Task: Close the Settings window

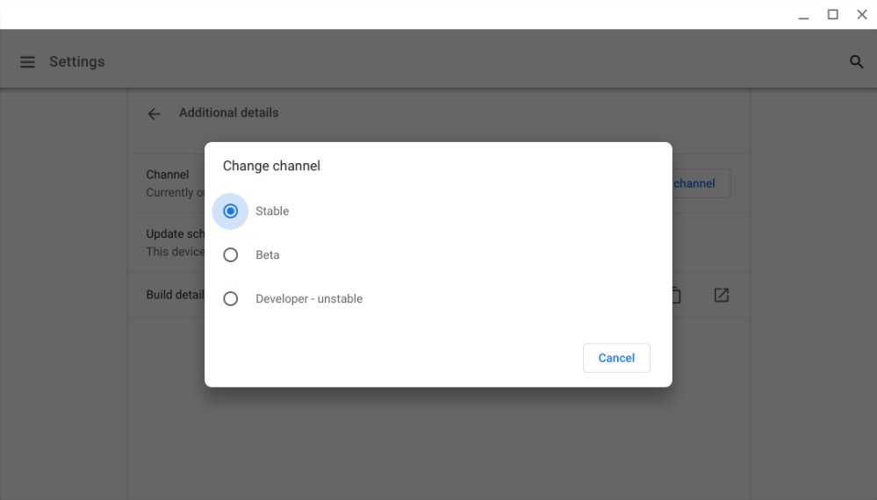Action: 861,15
